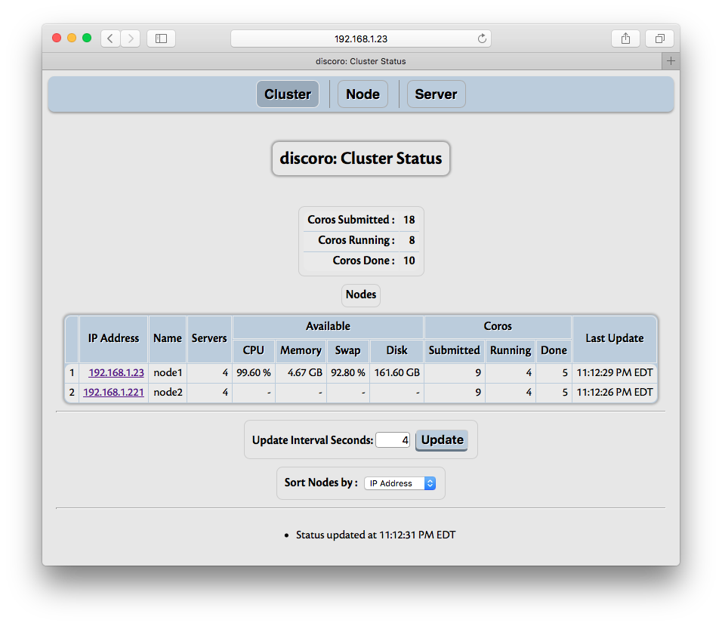Click the discoro: Cluster Status heading
The width and height of the screenshot is (722, 626).
pyautogui.click(x=361, y=159)
